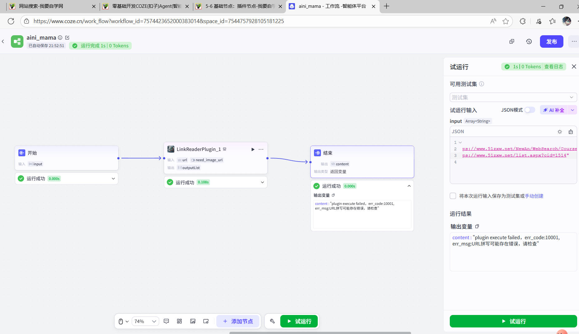Expand the 开始 node run result
Viewport: 579px width, 334px height.
(113, 179)
